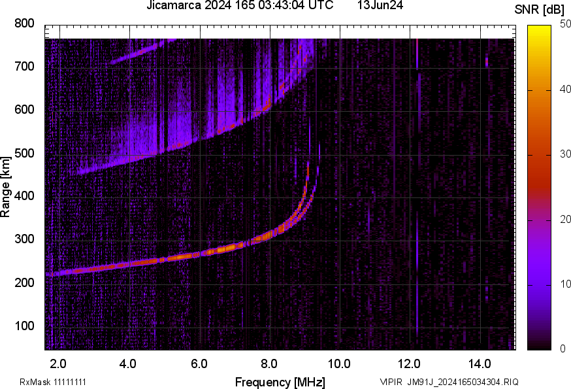The image size is (571, 389).
Task: Click the "RxMask 11111111" text
Action: coord(53,382)
